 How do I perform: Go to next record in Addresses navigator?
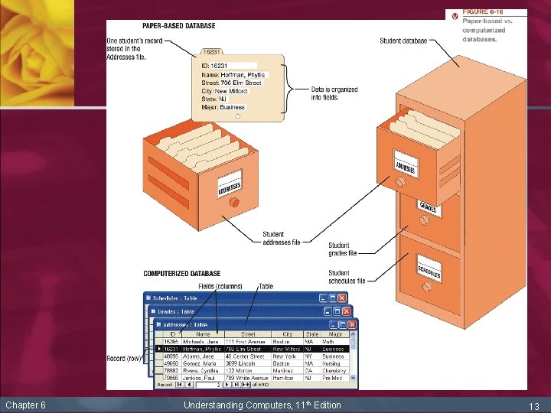227,385
